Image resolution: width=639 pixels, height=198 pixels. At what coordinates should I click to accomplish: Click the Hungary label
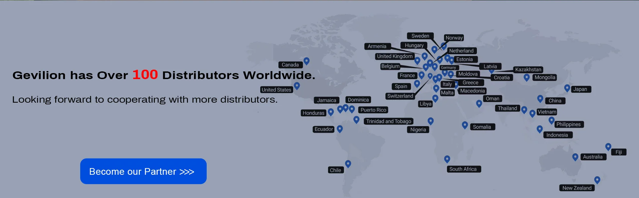414,46
